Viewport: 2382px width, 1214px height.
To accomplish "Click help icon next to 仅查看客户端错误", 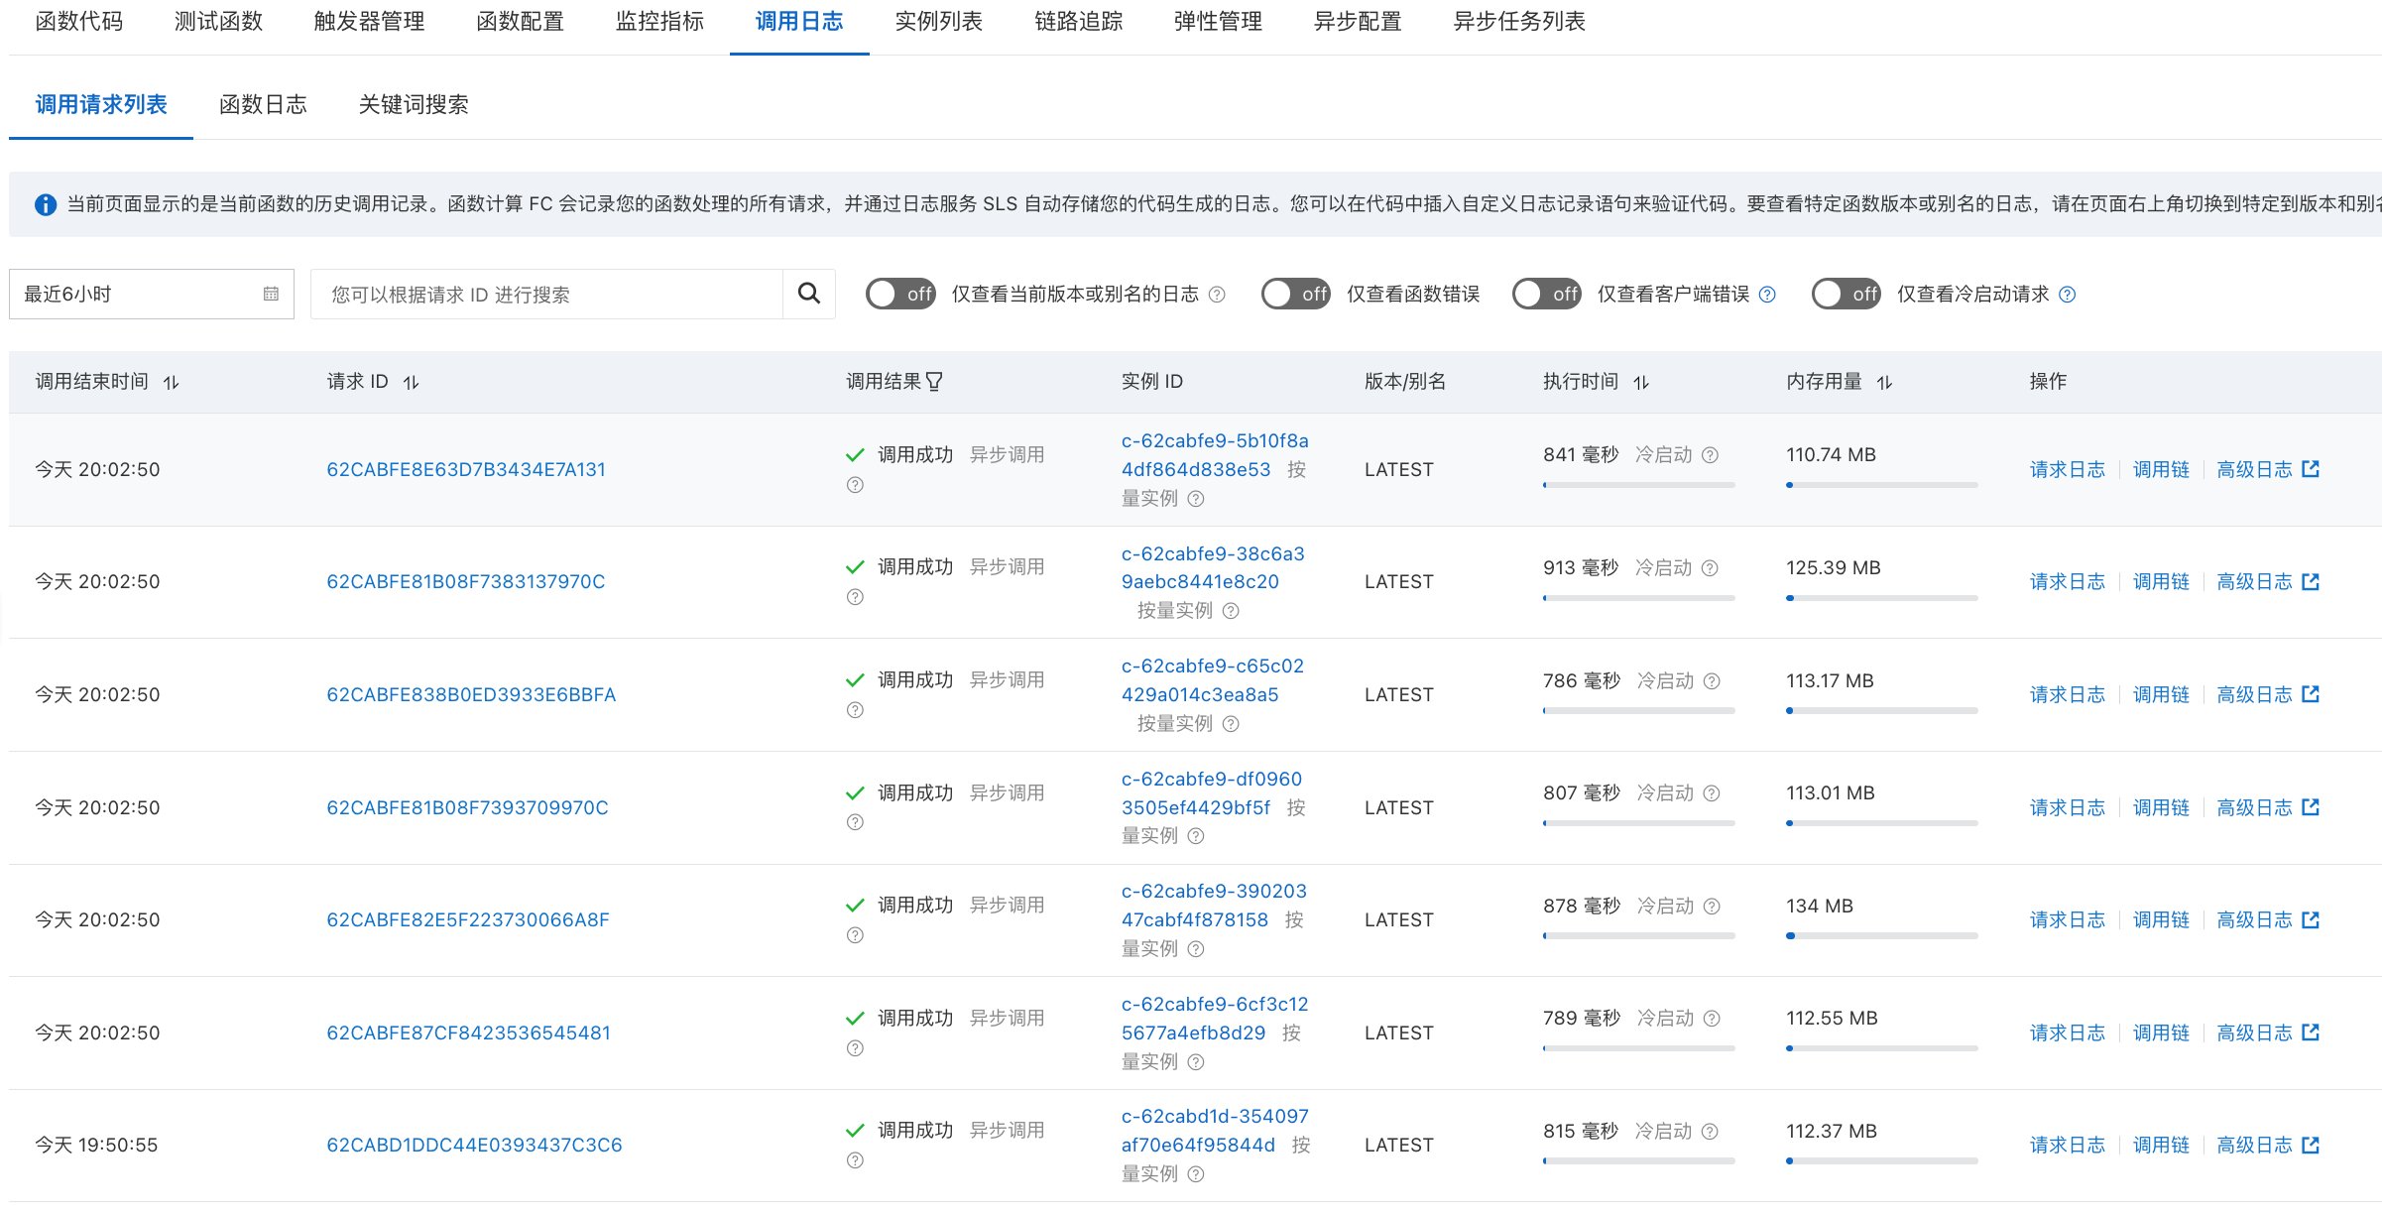I will click(1767, 295).
